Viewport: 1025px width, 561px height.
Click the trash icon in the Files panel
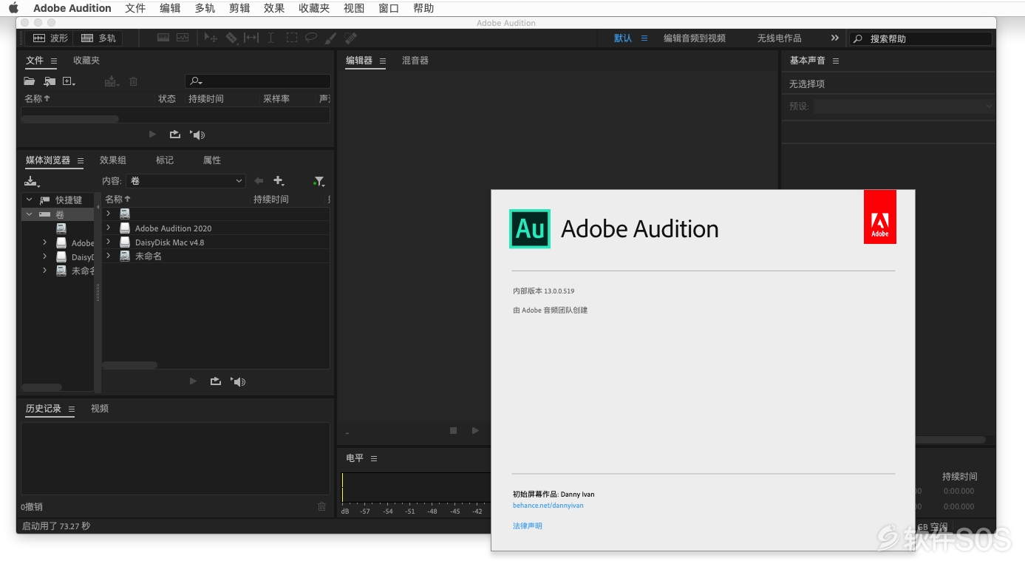click(x=134, y=81)
